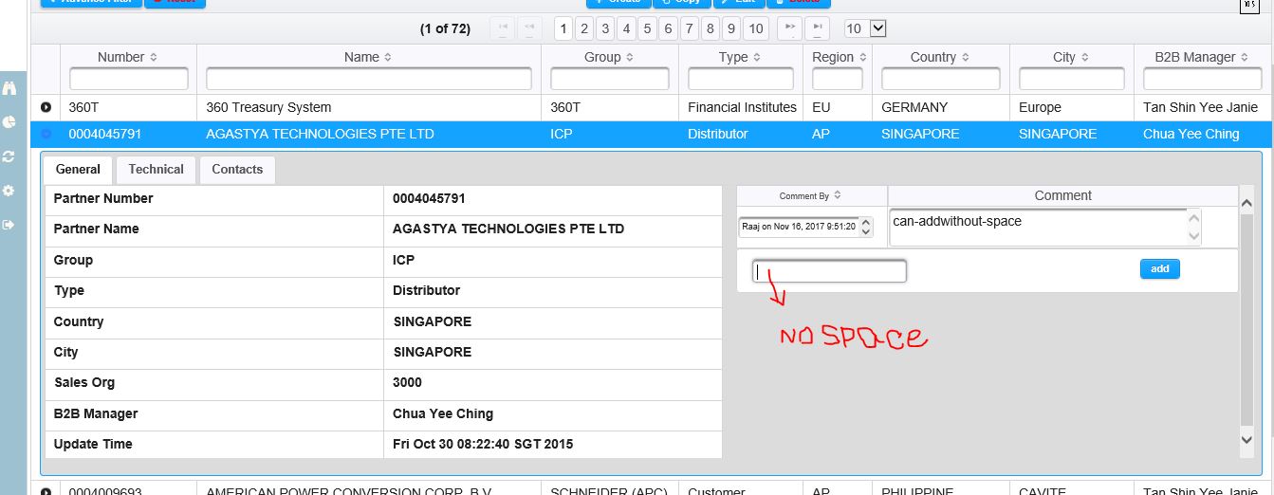The height and width of the screenshot is (495, 1274).
Task: Click the Sales Org value 3000
Action: (x=407, y=382)
